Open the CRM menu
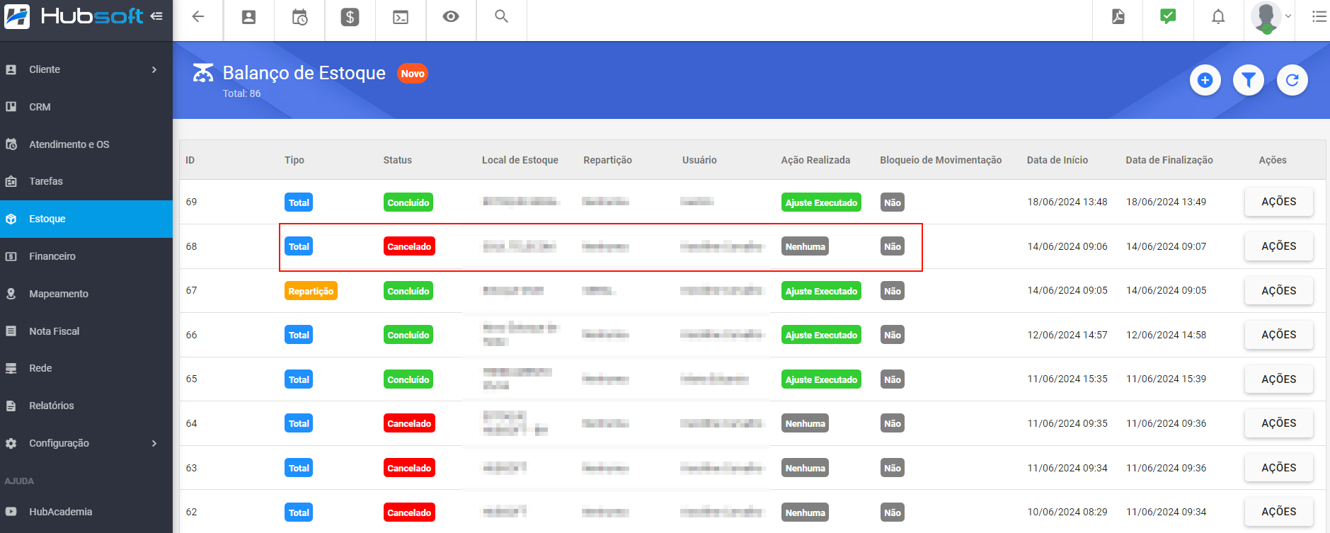The width and height of the screenshot is (1330, 533). tap(86, 107)
